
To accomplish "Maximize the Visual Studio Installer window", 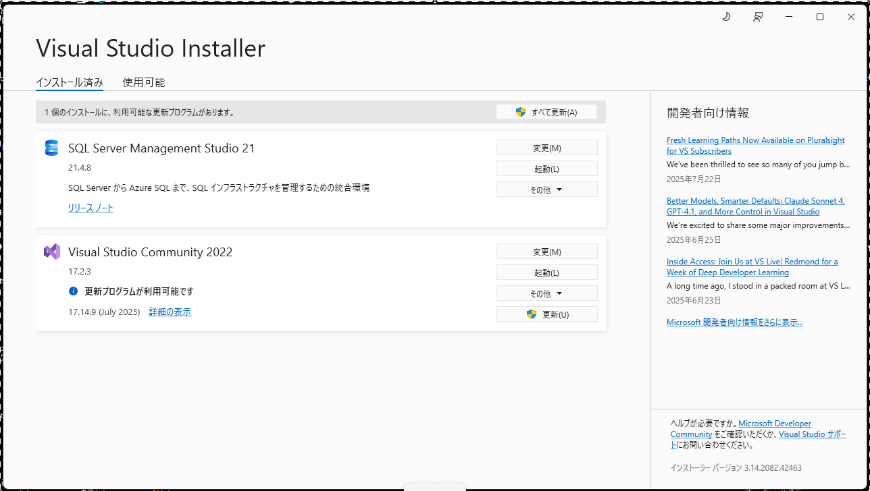I will click(x=820, y=17).
